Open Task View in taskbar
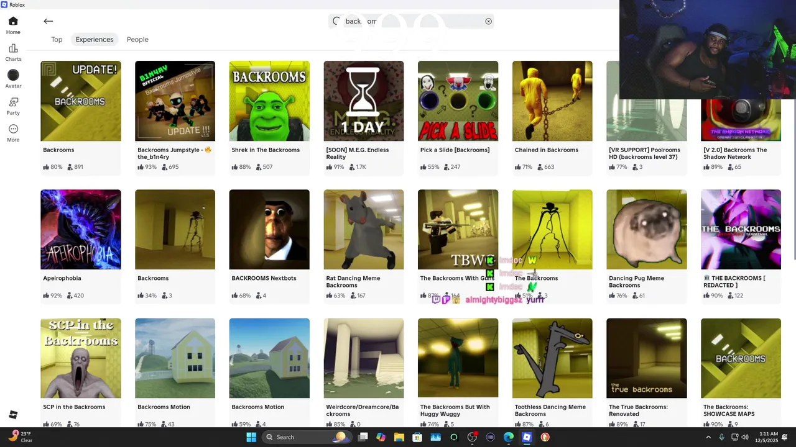This screenshot has height=447, width=796. 363,437
